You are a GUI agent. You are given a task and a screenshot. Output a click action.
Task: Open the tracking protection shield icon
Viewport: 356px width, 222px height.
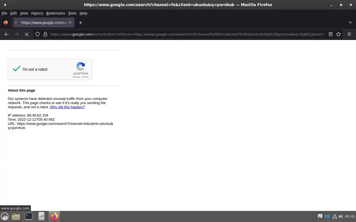(x=38, y=34)
